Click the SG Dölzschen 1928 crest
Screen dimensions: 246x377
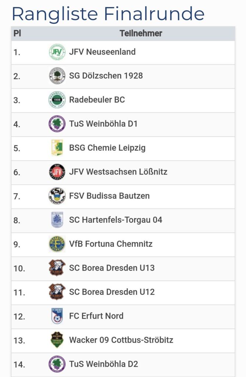57,76
